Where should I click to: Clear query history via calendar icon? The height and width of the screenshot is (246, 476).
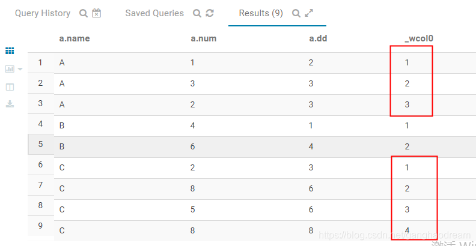click(97, 13)
